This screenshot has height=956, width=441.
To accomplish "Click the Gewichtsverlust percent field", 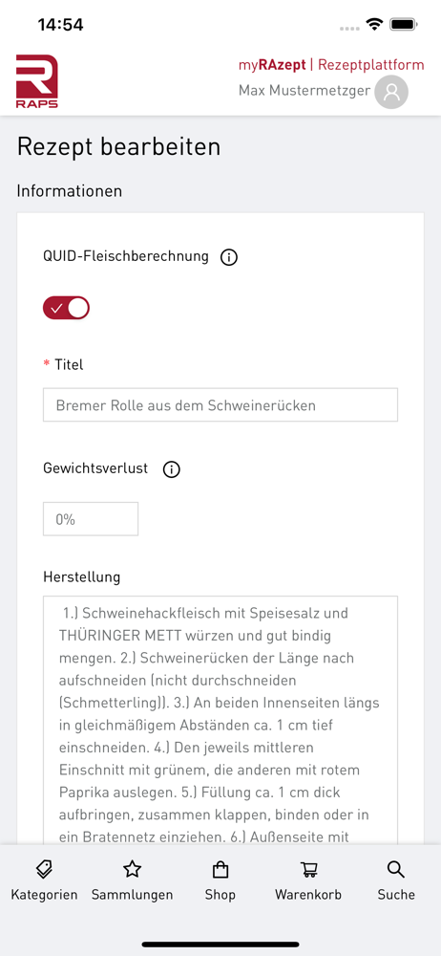I will pos(91,519).
